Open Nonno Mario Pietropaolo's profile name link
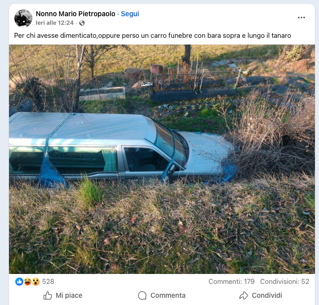 point(75,14)
